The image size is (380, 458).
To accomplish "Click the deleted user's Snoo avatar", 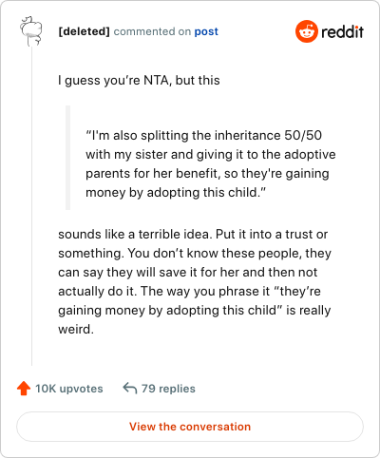I will point(31,31).
